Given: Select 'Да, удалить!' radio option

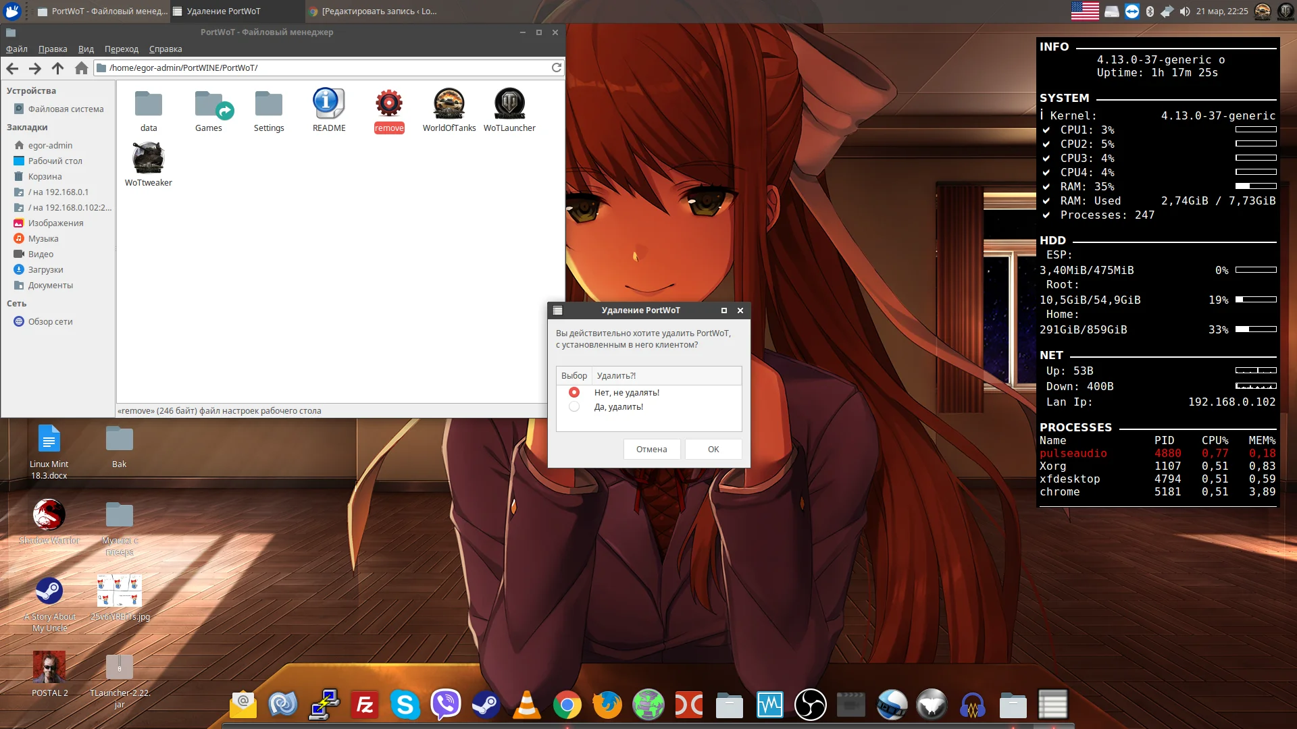Looking at the screenshot, I should click(574, 406).
